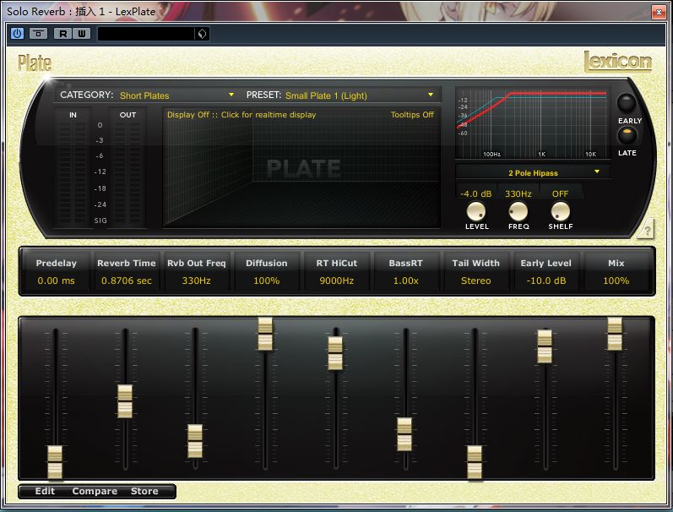This screenshot has width=673, height=512.
Task: Click the OFF shelf value
Action: click(560, 193)
